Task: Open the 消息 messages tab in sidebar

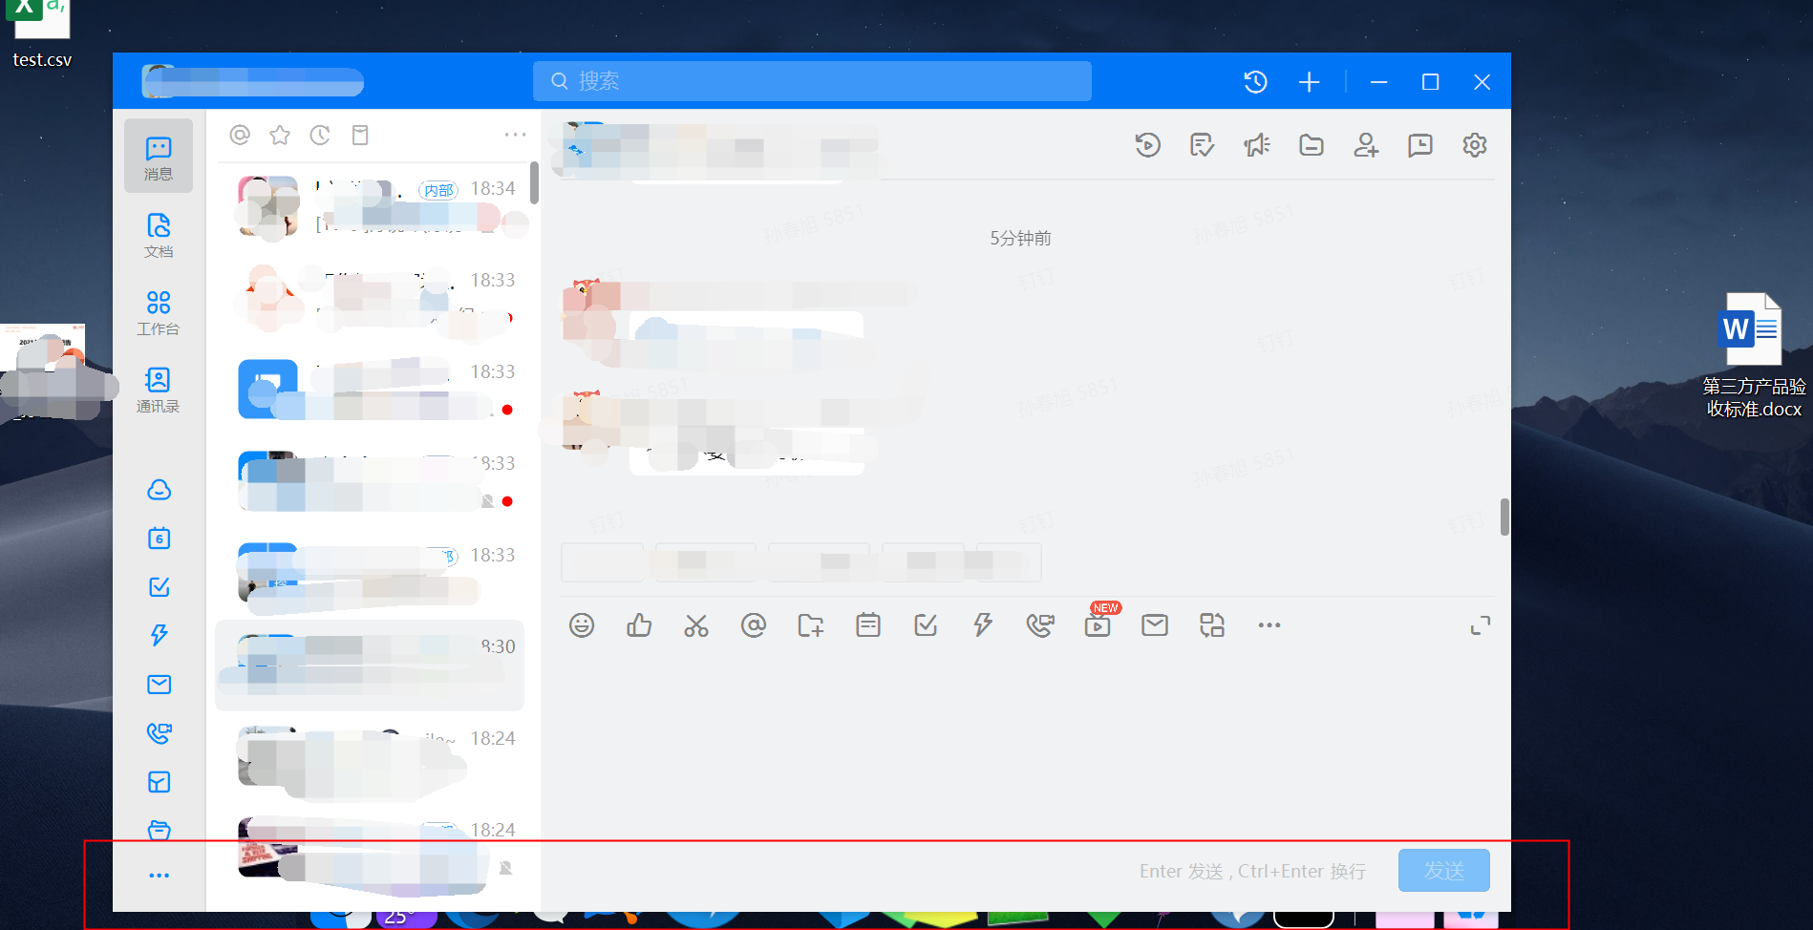Action: pyautogui.click(x=159, y=157)
